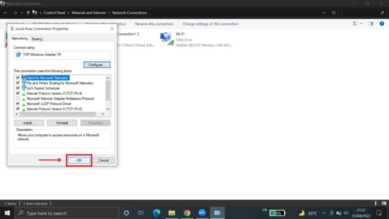Click the EN language indicator
Screen dimensions: 389x219
coord(264,210)
